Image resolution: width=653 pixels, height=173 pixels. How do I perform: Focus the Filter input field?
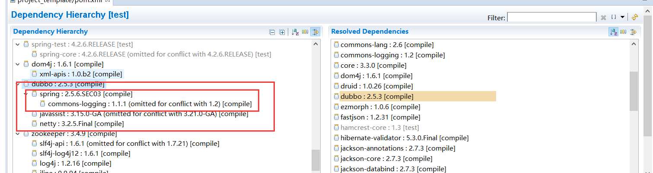(552, 17)
